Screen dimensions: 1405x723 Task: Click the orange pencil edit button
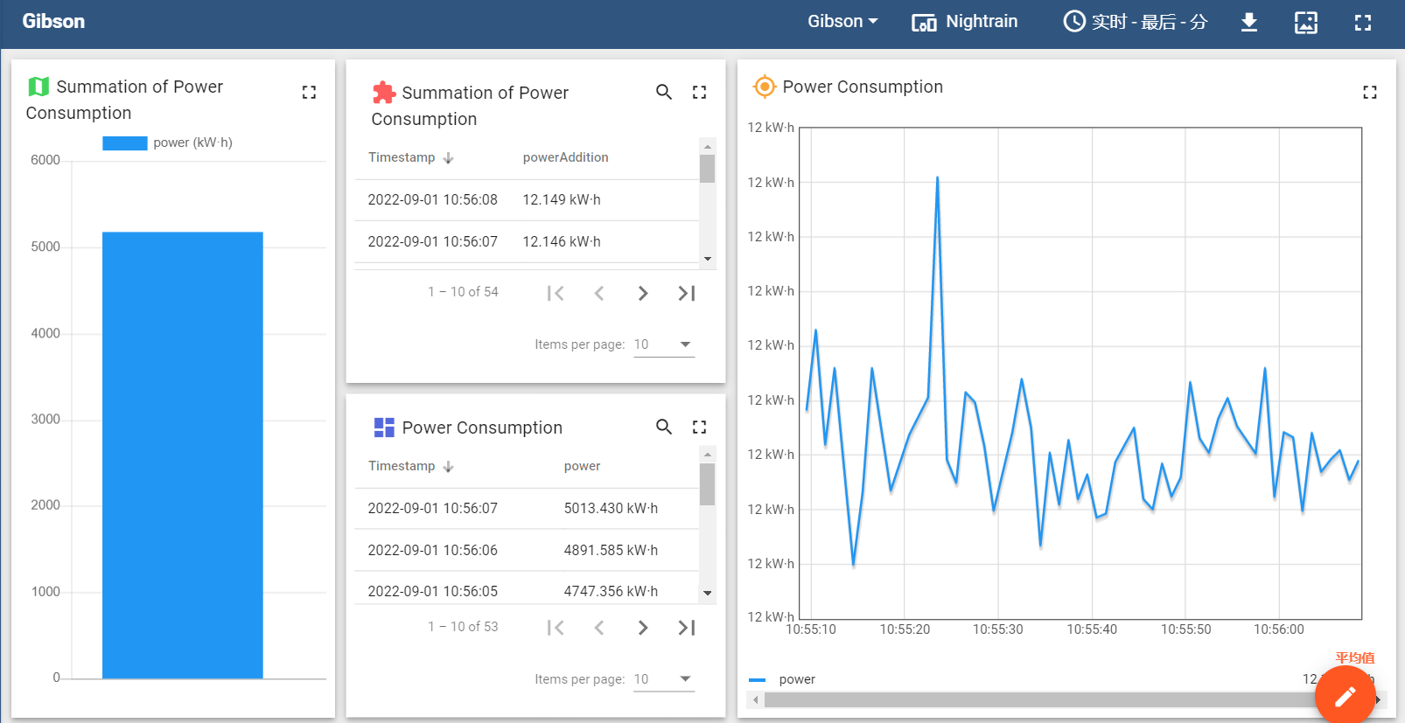pos(1345,695)
